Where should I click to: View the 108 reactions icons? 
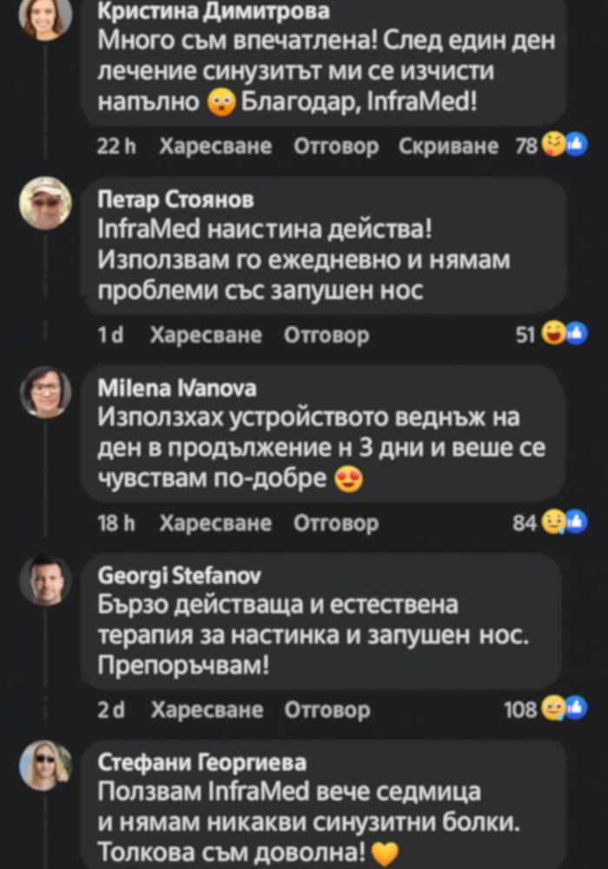565,710
